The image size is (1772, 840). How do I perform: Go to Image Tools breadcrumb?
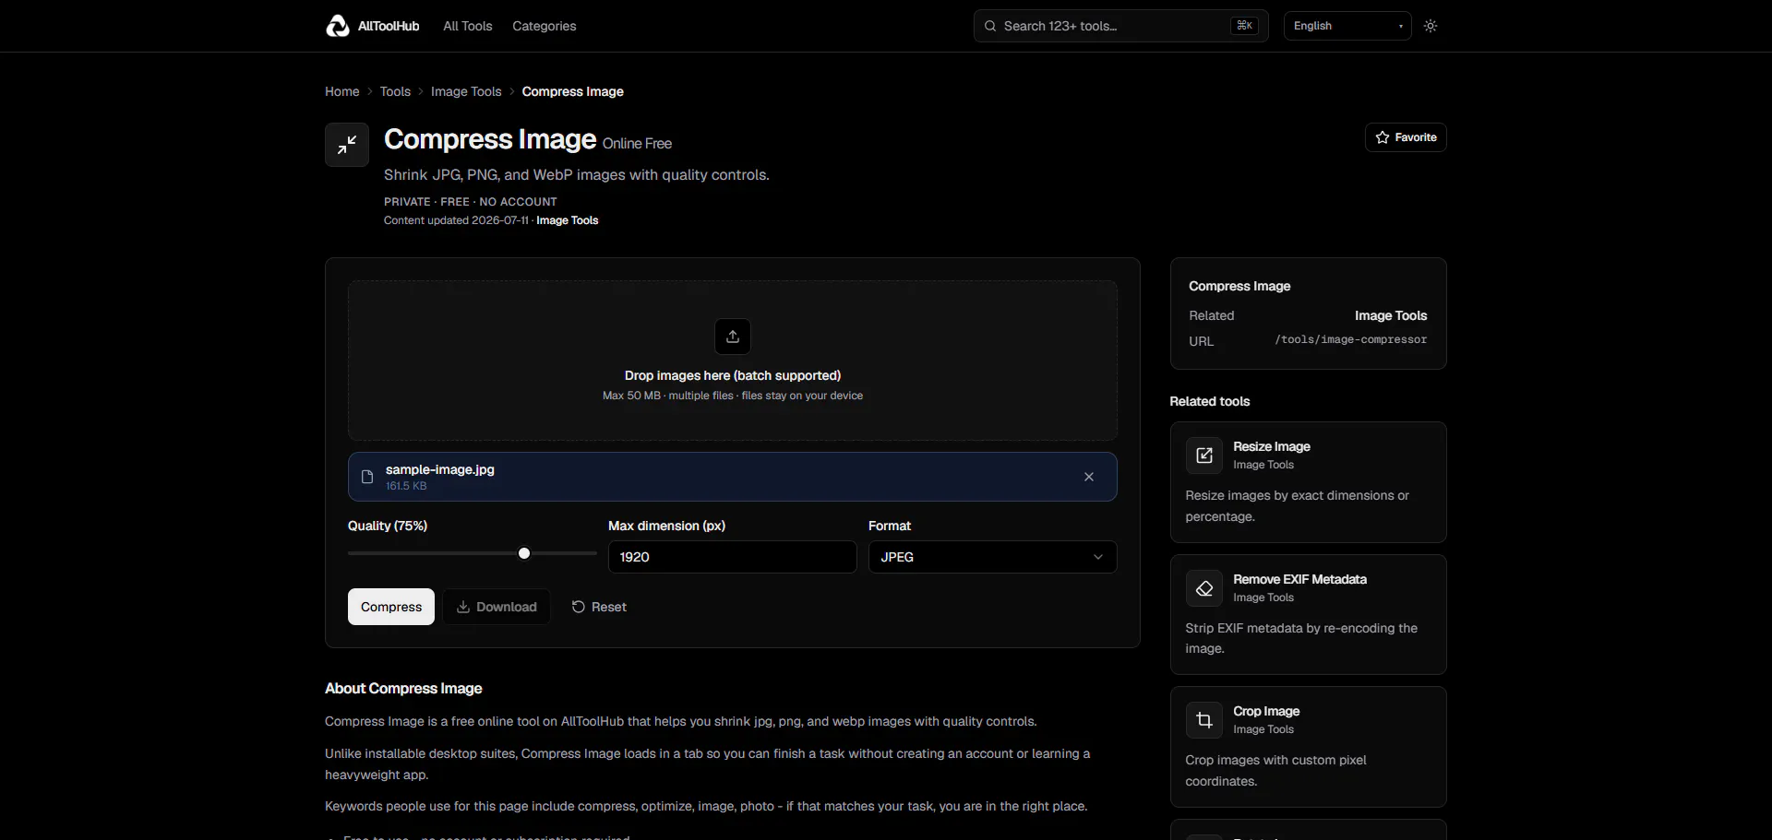coord(466,91)
